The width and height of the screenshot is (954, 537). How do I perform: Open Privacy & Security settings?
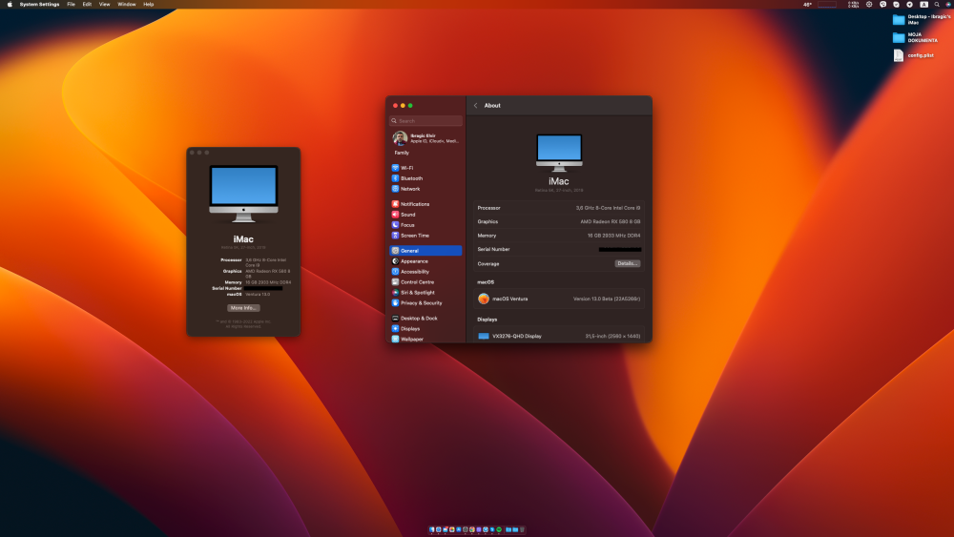[425, 303]
